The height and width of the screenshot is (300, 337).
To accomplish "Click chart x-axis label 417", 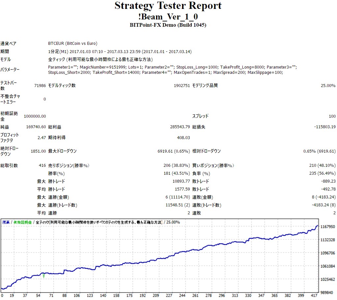I will [314, 295].
